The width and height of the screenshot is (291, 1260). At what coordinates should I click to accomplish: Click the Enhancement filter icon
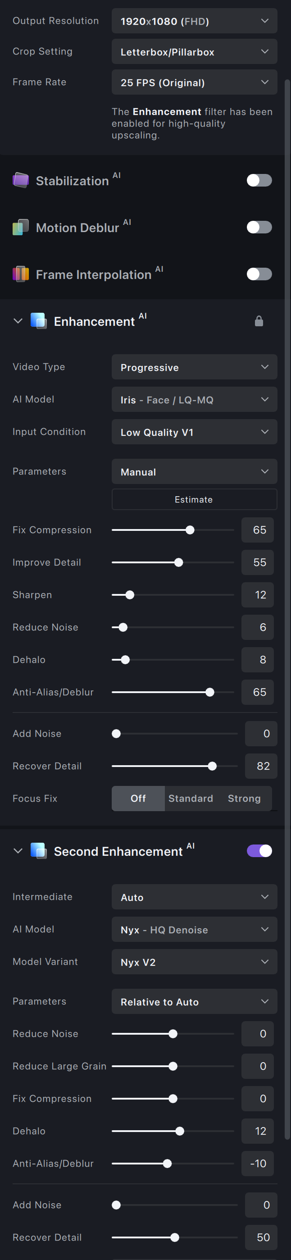(x=39, y=321)
